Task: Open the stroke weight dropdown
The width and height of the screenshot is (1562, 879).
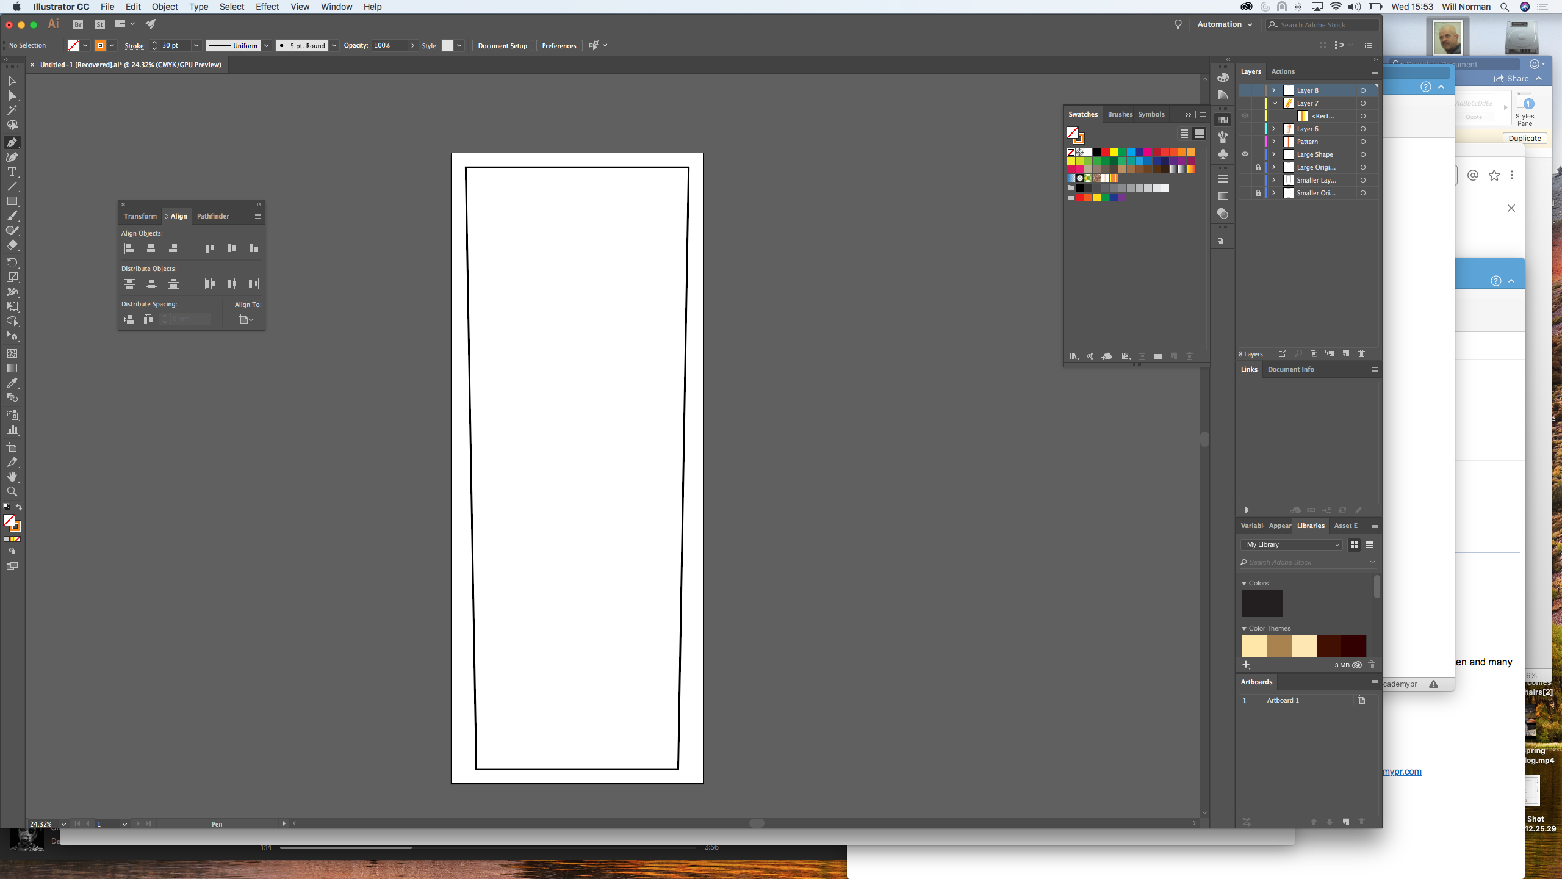Action: click(x=196, y=46)
